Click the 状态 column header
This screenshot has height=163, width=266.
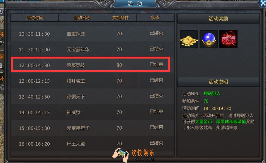point(155,18)
